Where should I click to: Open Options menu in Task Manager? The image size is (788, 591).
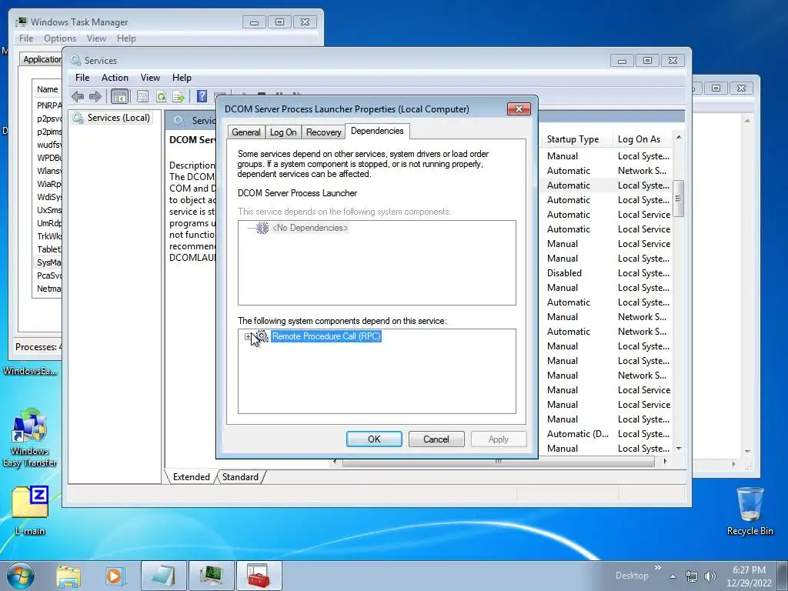60,38
